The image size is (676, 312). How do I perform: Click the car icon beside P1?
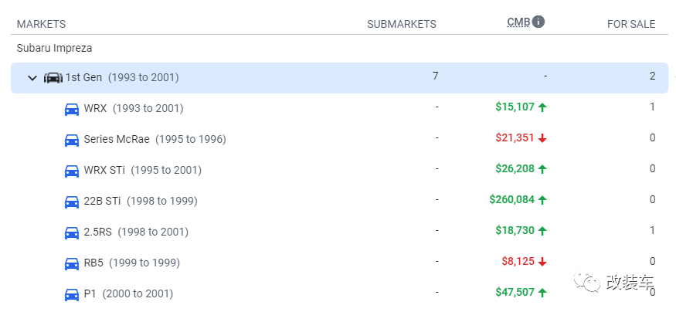[72, 294]
